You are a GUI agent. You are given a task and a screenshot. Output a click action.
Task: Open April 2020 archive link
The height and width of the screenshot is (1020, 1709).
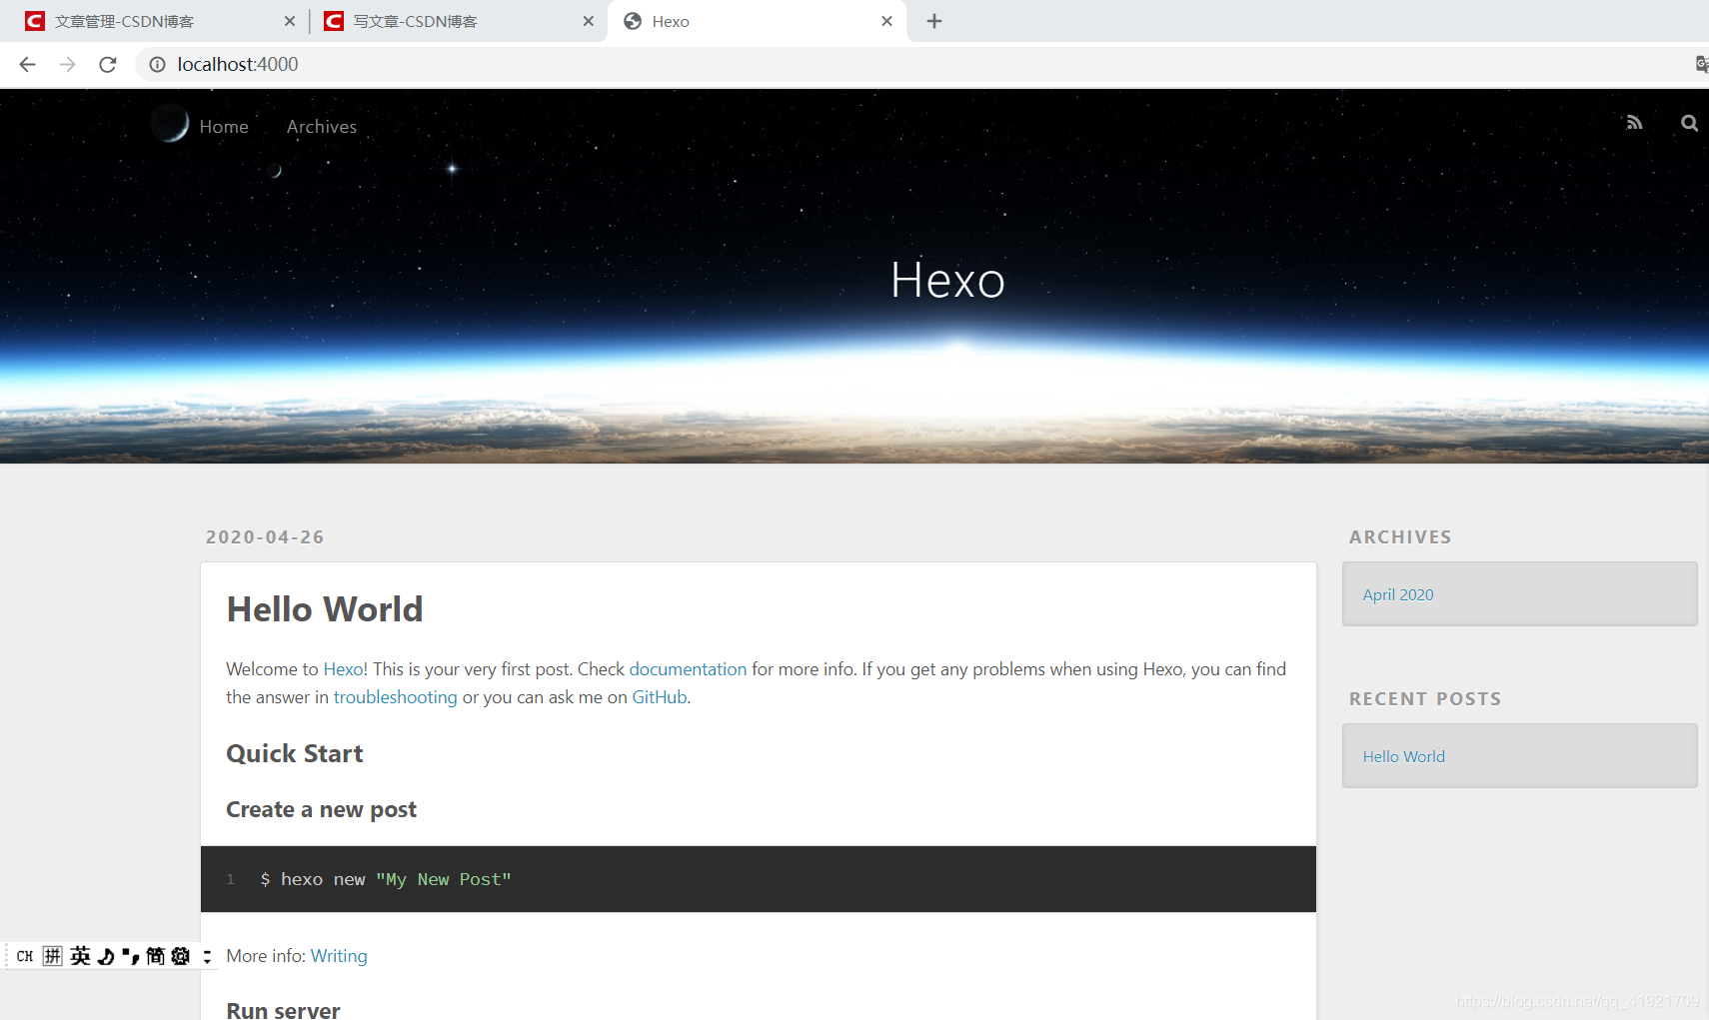1398,594
